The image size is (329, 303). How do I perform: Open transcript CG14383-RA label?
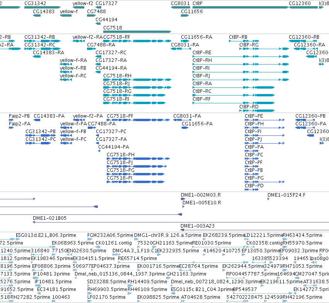[48, 53]
